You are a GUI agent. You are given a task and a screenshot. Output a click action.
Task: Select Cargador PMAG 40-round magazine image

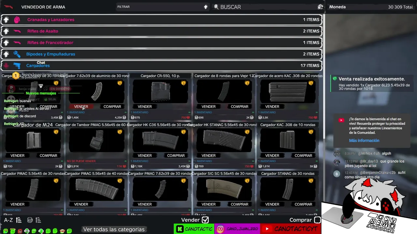(97, 189)
